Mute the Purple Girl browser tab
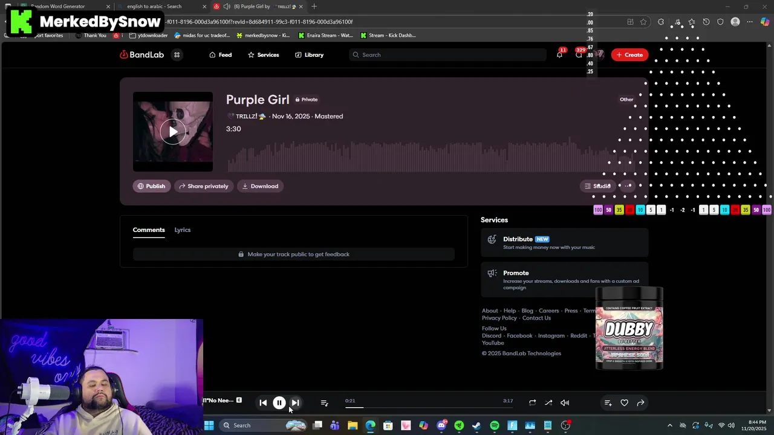 click(226, 7)
